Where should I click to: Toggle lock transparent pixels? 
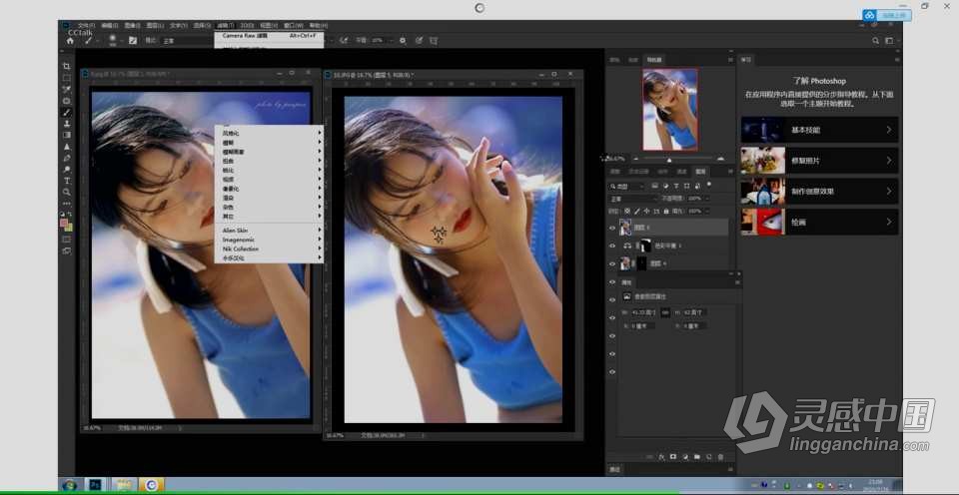(x=627, y=211)
